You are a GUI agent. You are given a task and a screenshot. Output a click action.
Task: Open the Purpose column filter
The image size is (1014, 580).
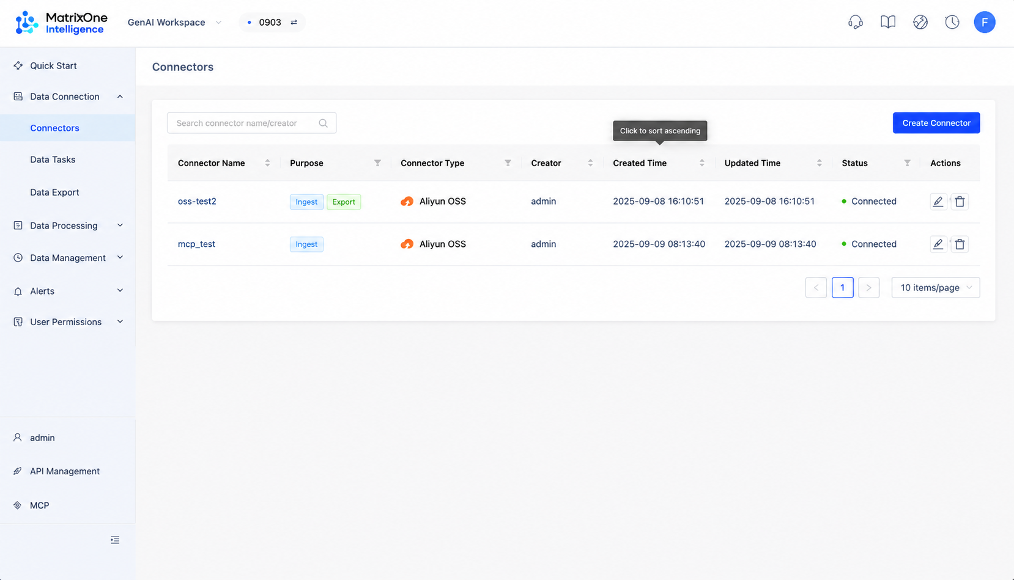click(x=377, y=163)
